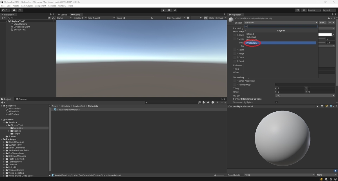Pick Albedo color with the eyedropper
Screen dimensions: 338x181
[x=333, y=35]
